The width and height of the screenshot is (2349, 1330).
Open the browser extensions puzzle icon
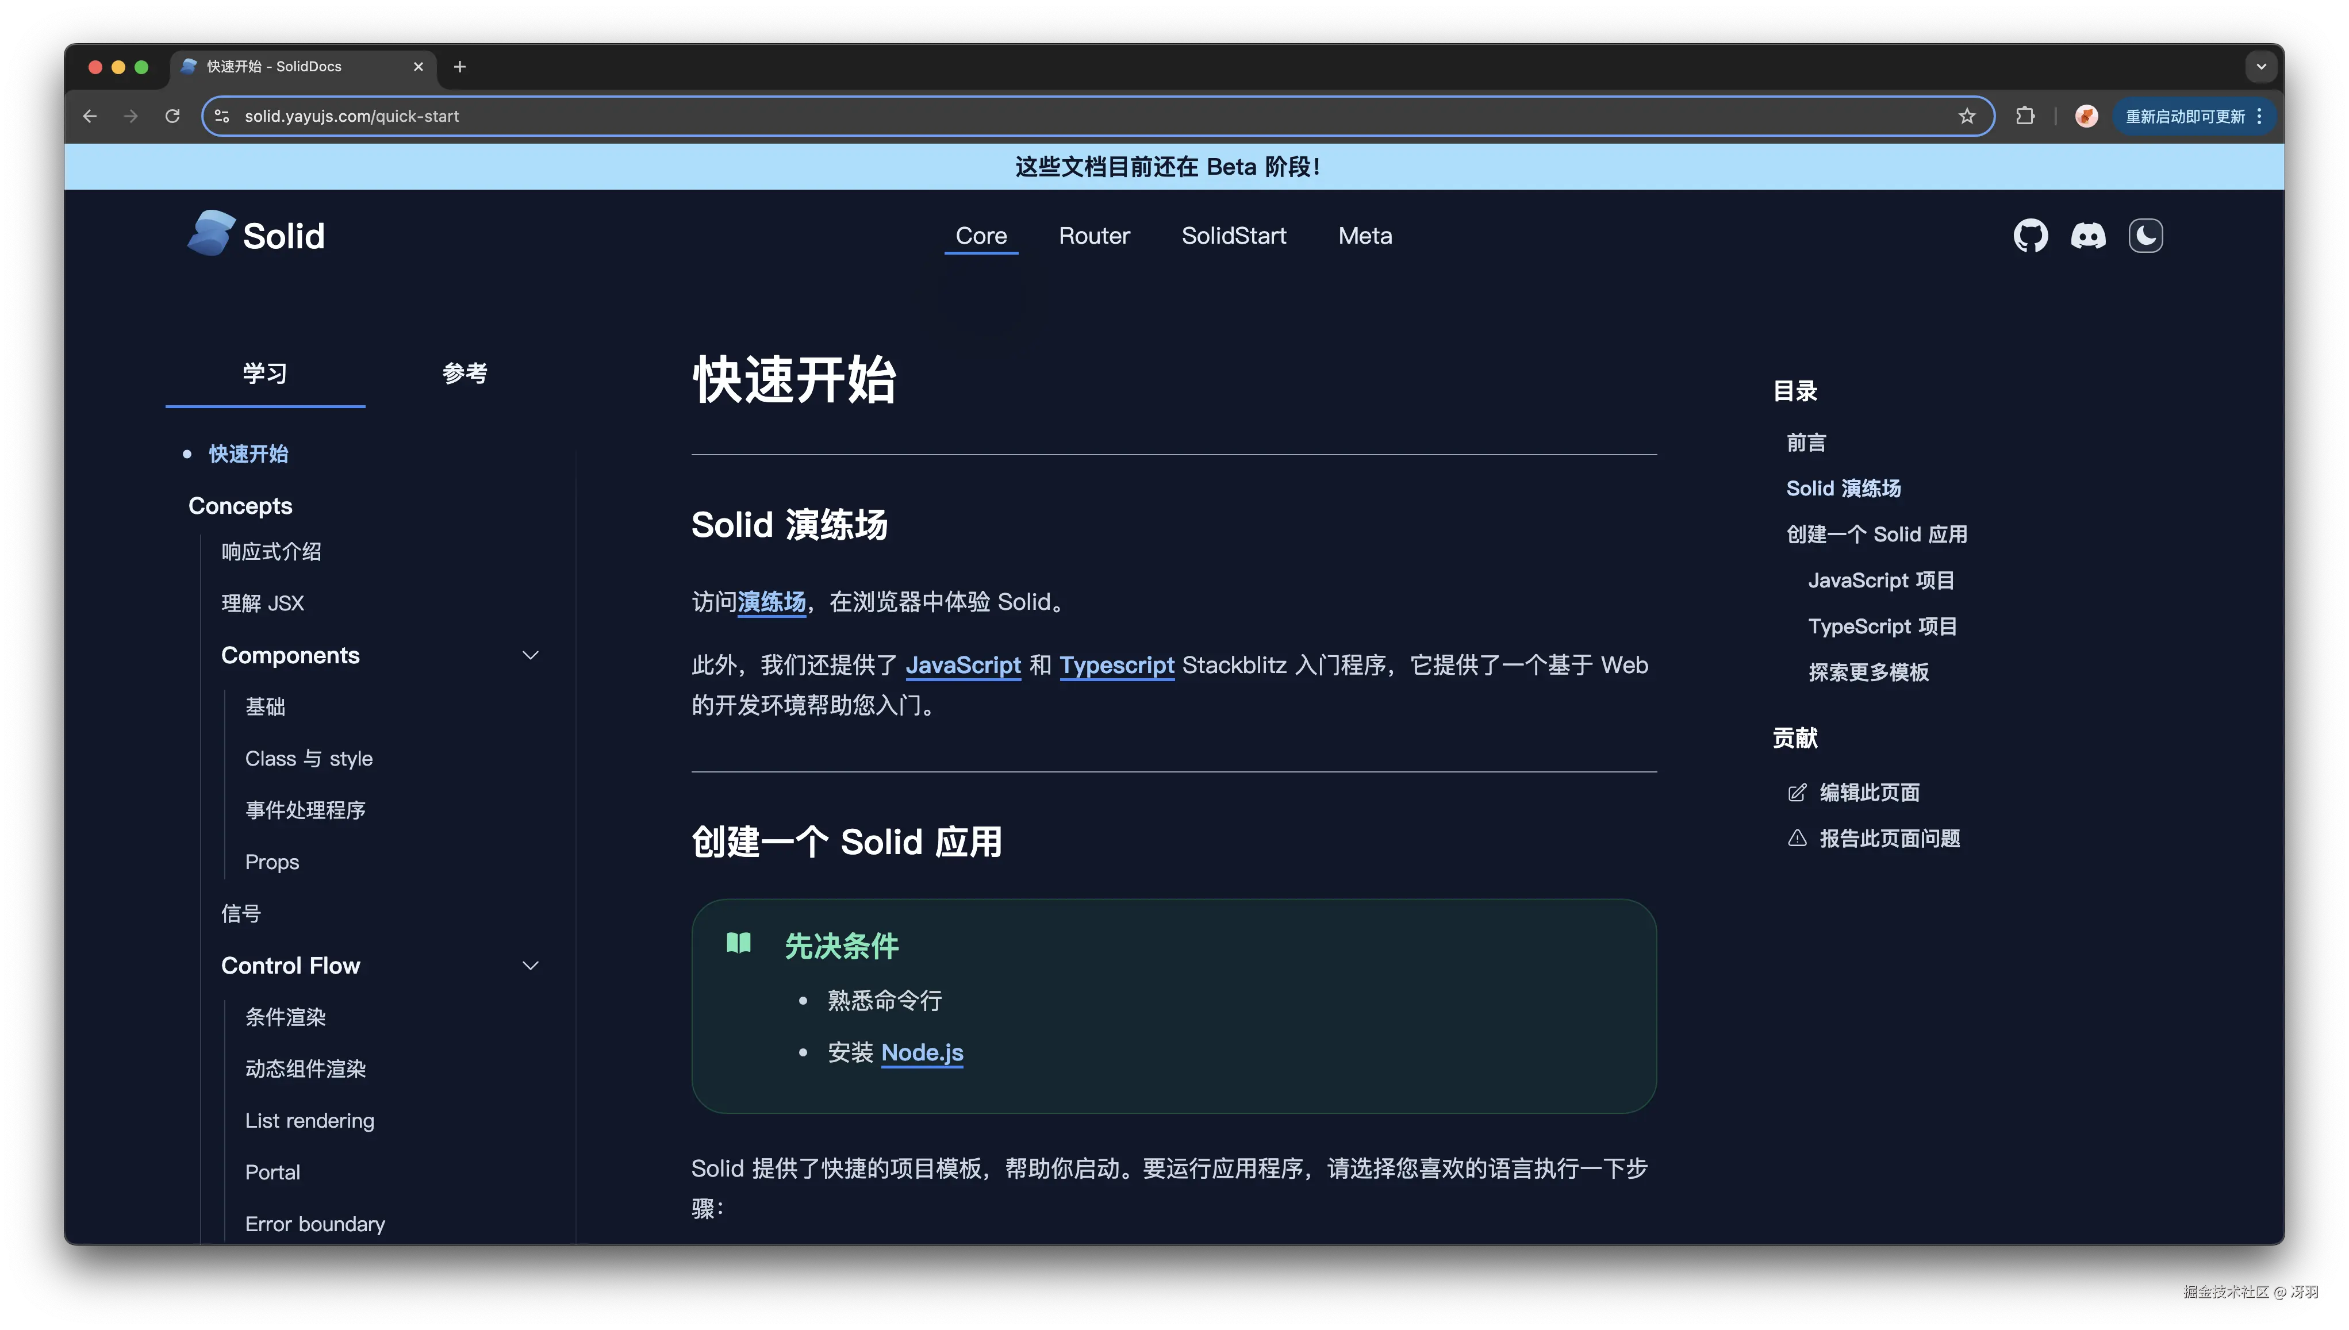[2025, 116]
